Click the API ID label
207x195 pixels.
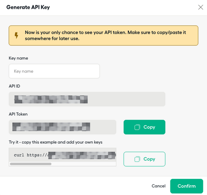click(15, 86)
